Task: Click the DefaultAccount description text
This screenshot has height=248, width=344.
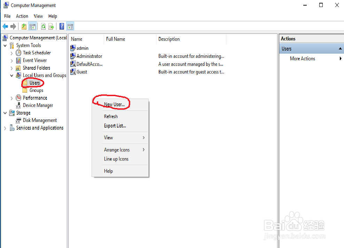Action: [x=191, y=64]
